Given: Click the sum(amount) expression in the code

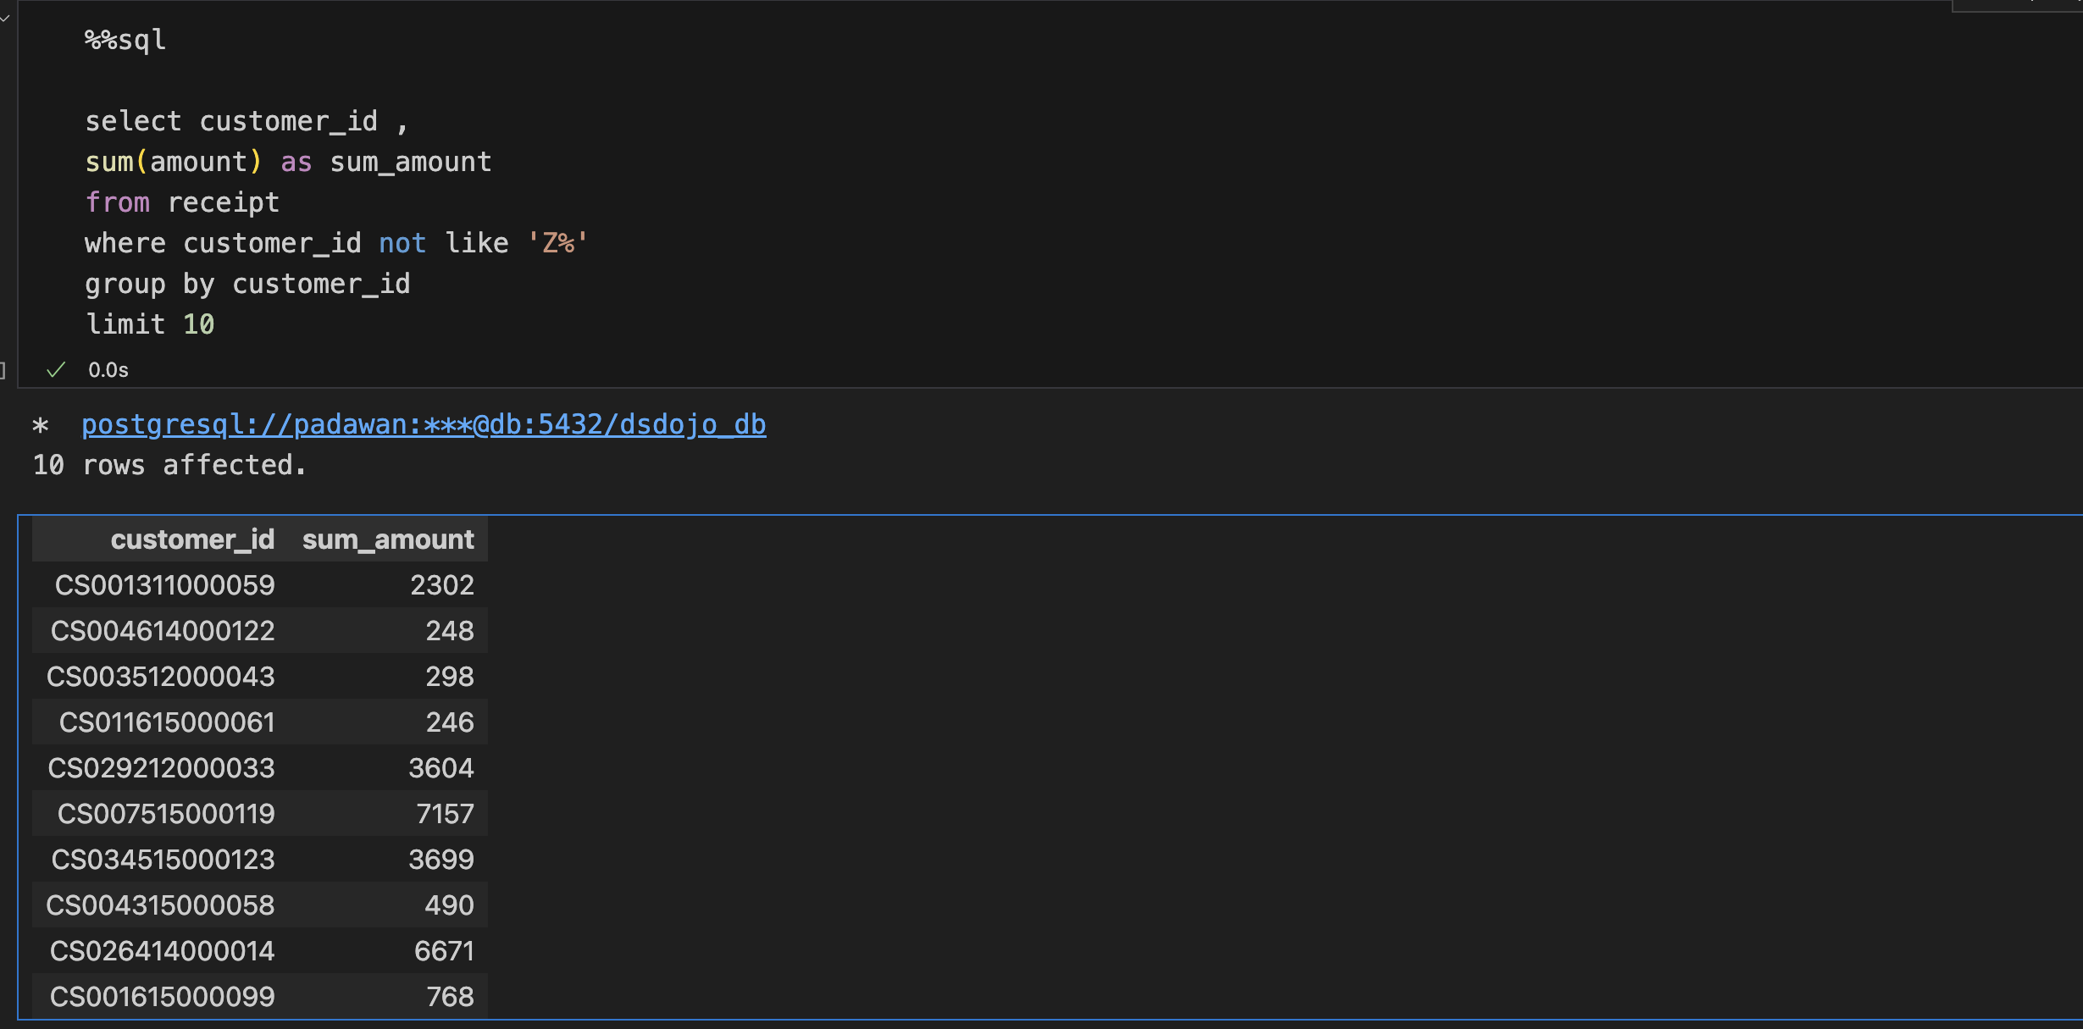Looking at the screenshot, I should (174, 162).
